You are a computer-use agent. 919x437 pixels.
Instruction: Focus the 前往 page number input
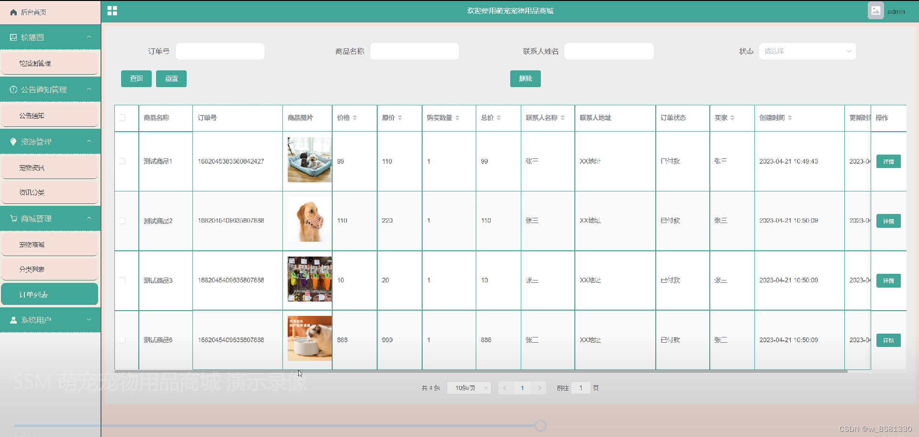pos(581,388)
